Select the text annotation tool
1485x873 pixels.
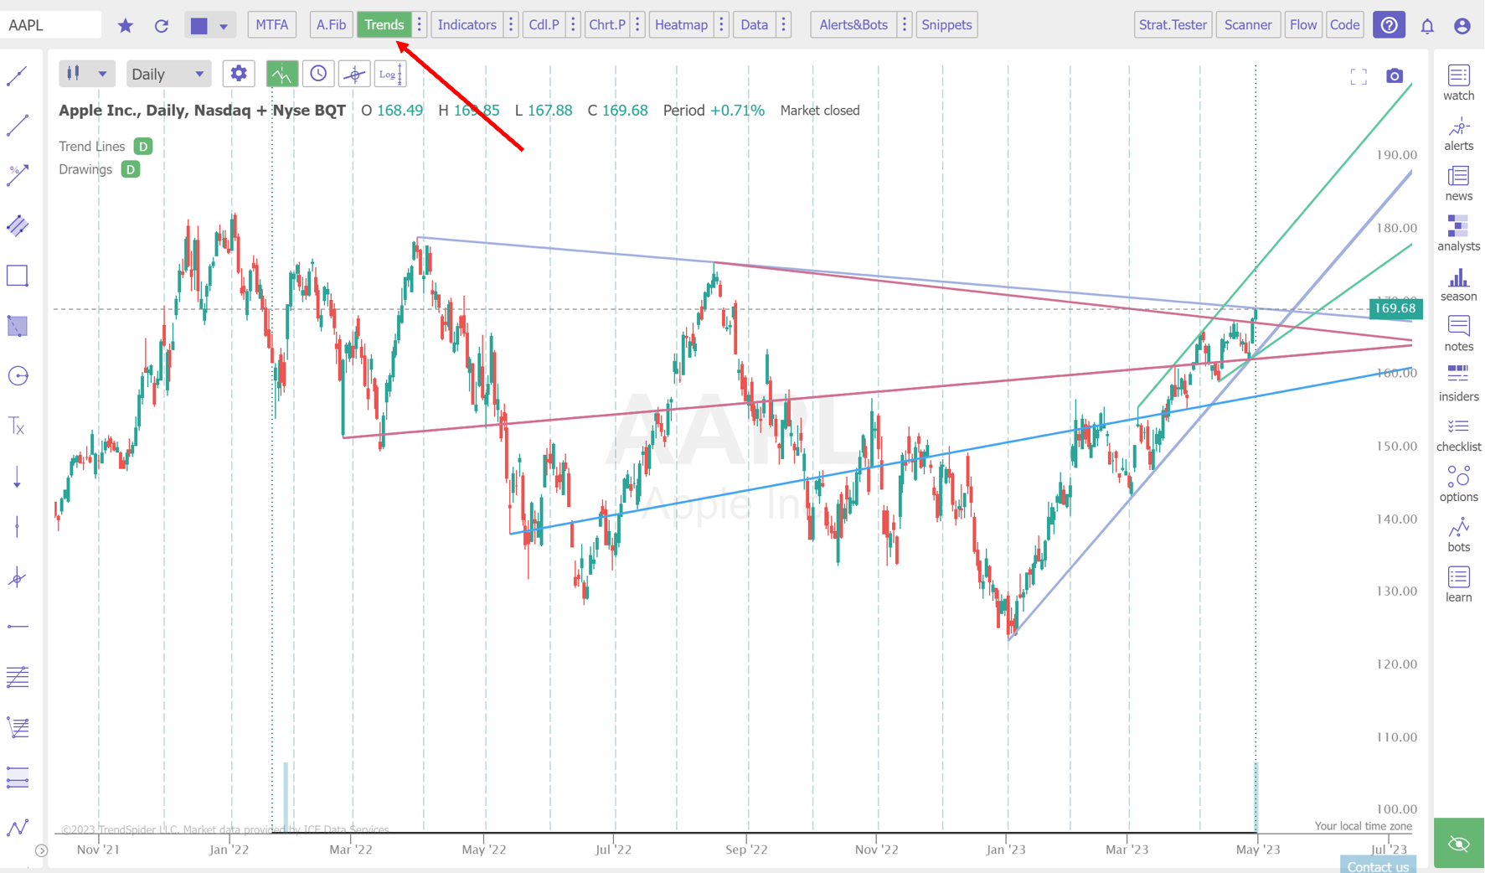[x=18, y=426]
